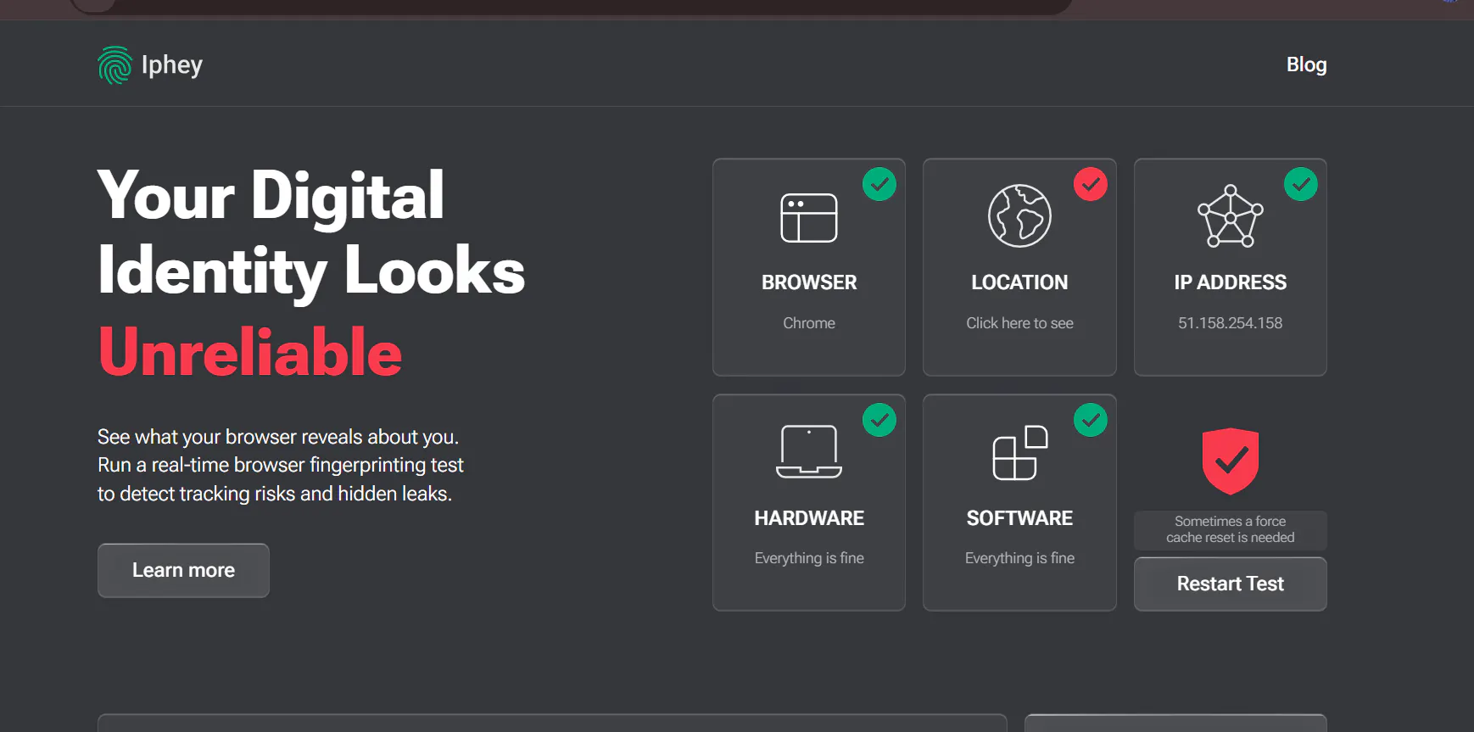Click the green check badge on IP Address card
The height and width of the screenshot is (732, 1474).
(x=1301, y=184)
